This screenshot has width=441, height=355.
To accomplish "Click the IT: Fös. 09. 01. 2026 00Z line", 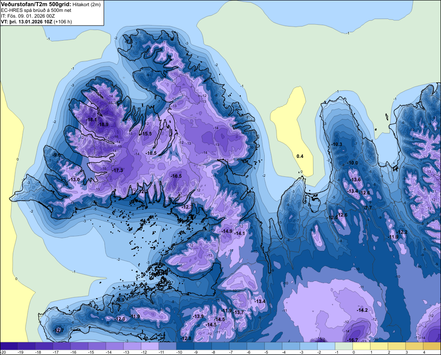I will click(27, 16).
